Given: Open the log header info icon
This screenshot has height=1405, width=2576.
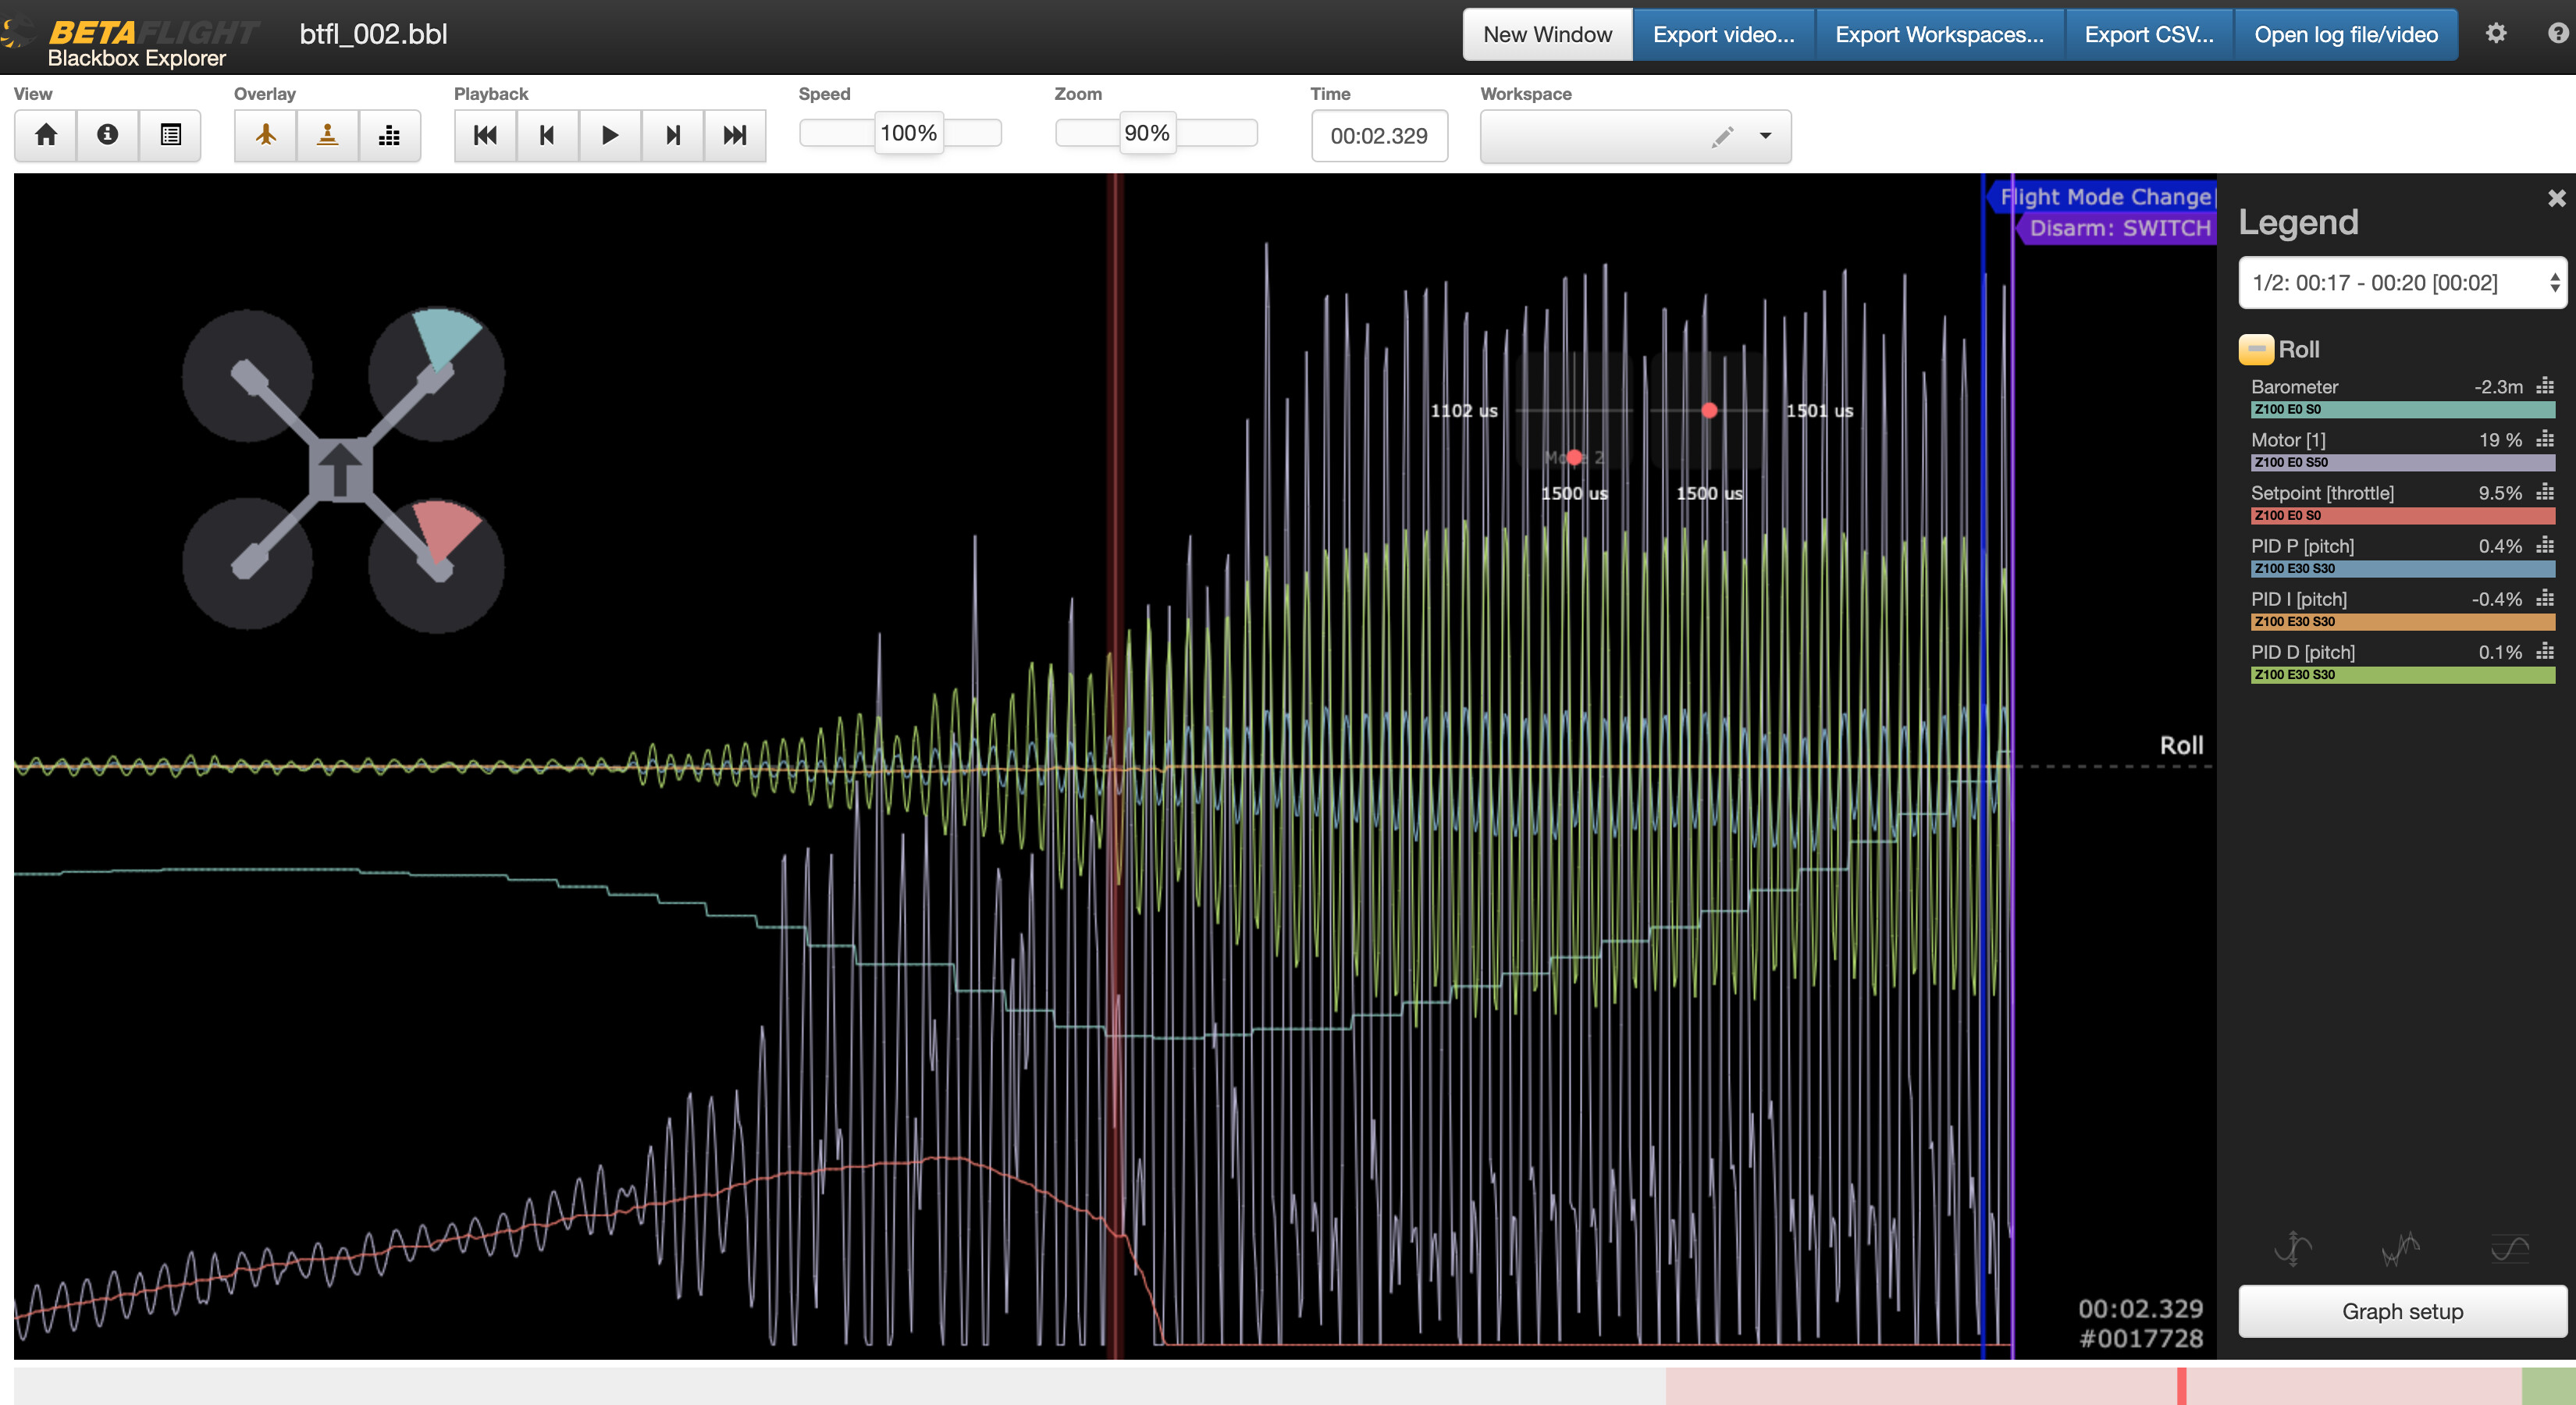Looking at the screenshot, I should tap(108, 135).
